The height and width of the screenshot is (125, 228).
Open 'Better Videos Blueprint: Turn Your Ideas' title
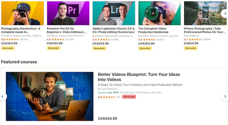pos(139,77)
